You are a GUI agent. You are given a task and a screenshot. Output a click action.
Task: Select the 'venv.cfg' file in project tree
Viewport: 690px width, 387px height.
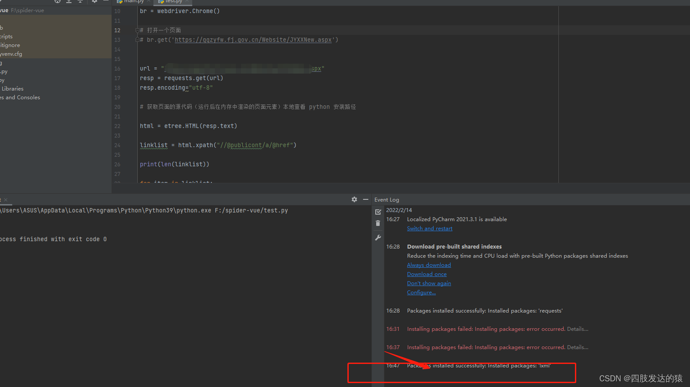11,54
